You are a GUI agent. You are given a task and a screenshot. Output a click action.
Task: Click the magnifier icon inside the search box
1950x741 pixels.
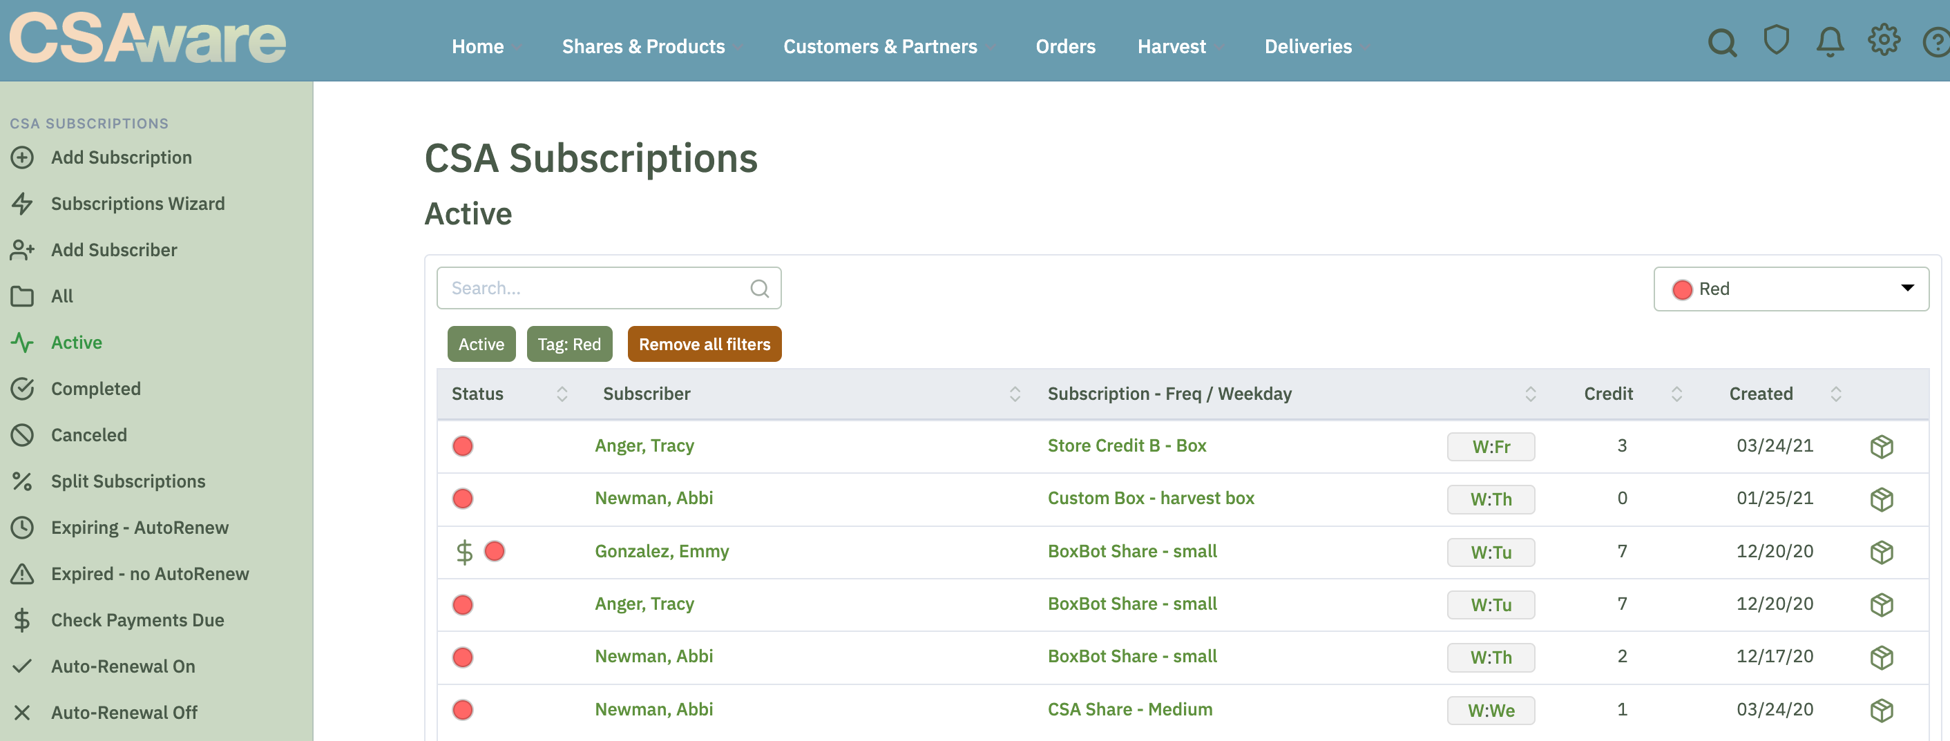click(x=759, y=289)
